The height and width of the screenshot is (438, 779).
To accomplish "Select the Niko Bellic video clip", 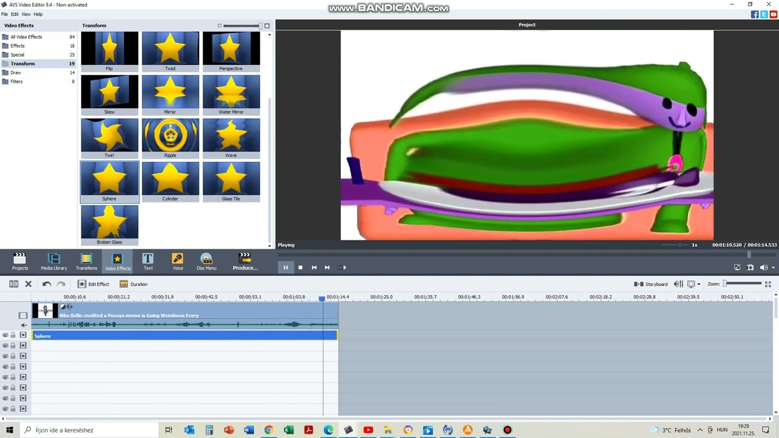I will [185, 311].
